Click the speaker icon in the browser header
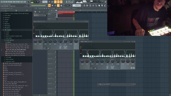171x96 pixels. (27, 10)
